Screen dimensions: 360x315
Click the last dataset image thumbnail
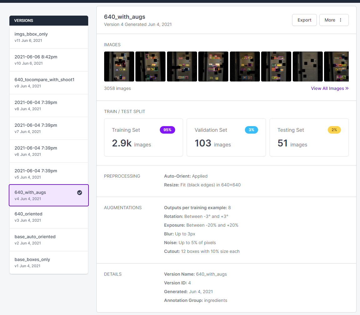(336, 66)
